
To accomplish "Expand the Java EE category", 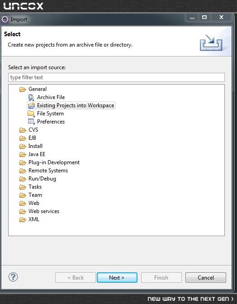I will pos(37,154).
